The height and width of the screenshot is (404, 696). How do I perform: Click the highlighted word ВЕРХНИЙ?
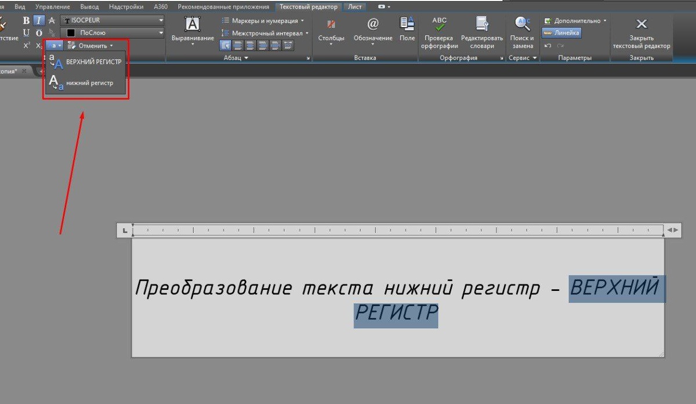[614, 287]
